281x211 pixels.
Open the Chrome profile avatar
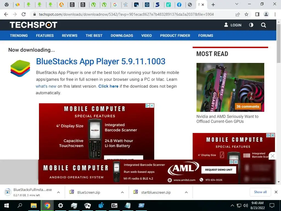click(x=266, y=14)
